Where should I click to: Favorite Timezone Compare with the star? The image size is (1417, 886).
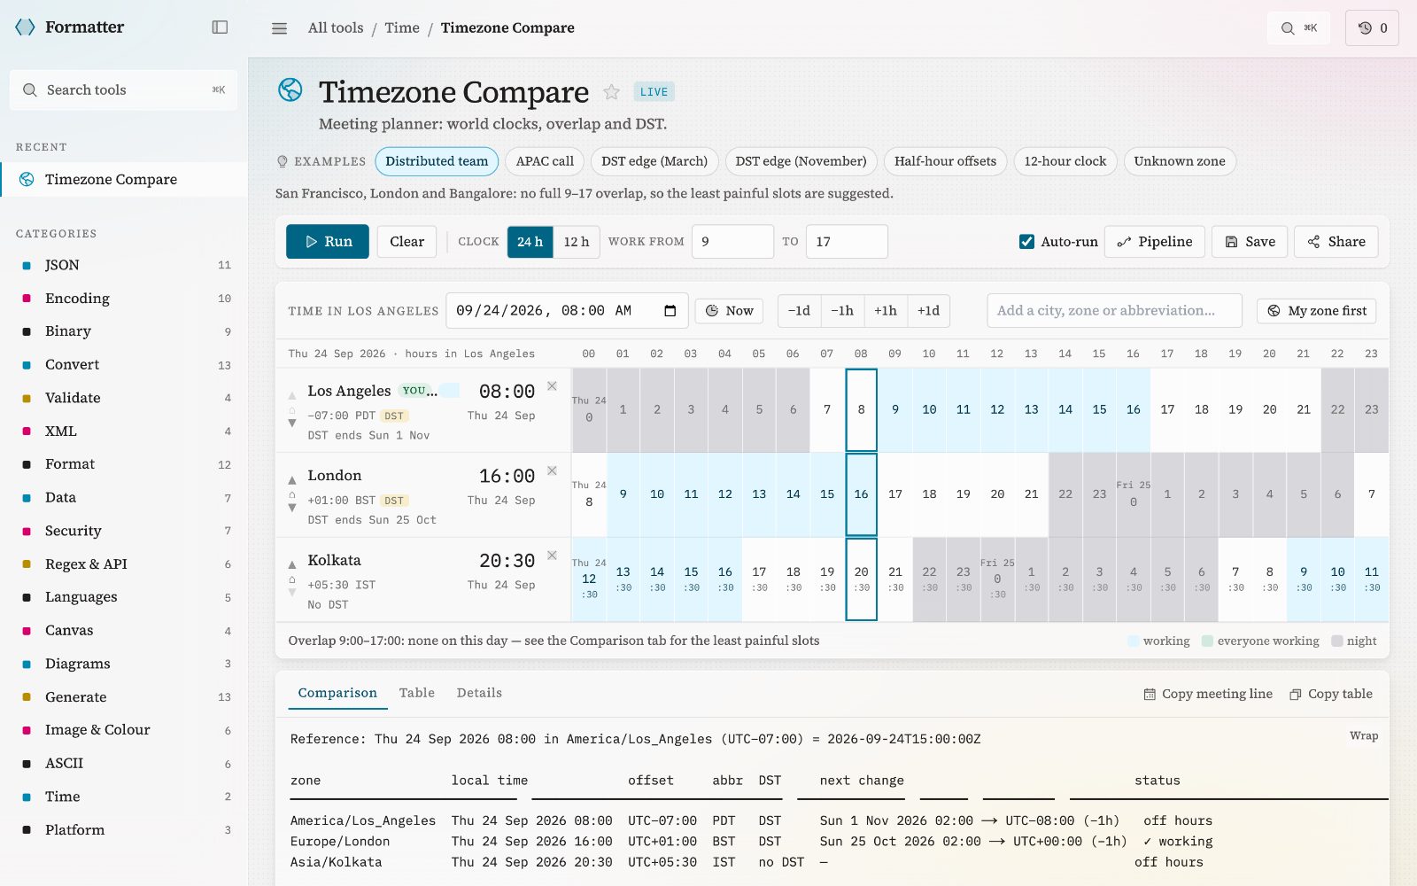click(611, 92)
